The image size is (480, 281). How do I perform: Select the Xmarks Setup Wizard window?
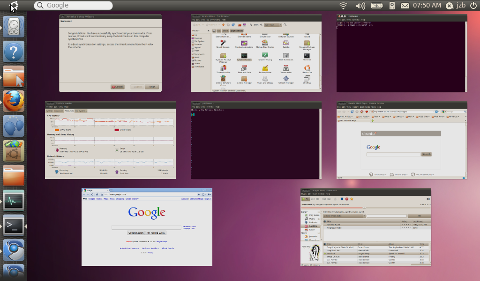110,53
